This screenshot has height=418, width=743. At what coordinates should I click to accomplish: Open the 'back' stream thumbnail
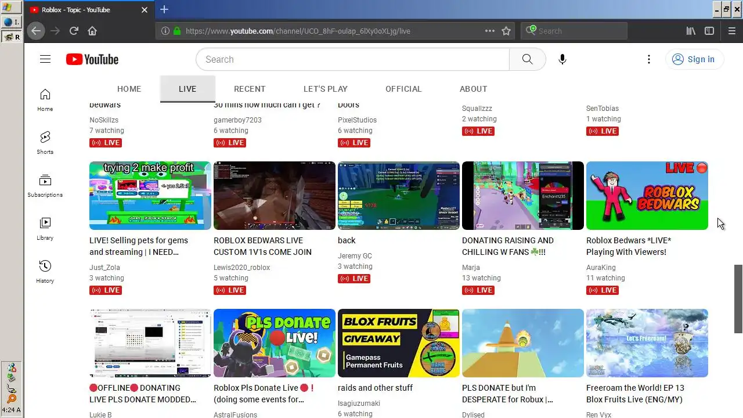tap(399, 196)
